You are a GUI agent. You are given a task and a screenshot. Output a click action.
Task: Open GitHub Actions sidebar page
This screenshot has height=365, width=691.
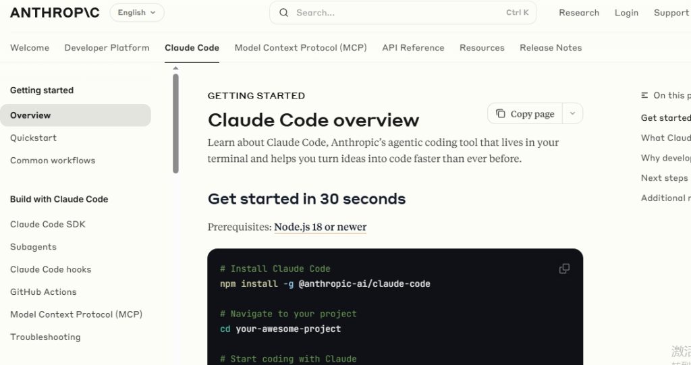coord(43,292)
